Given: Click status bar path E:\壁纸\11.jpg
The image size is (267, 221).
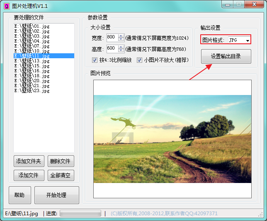Looking at the screenshot, I should (x=22, y=214).
